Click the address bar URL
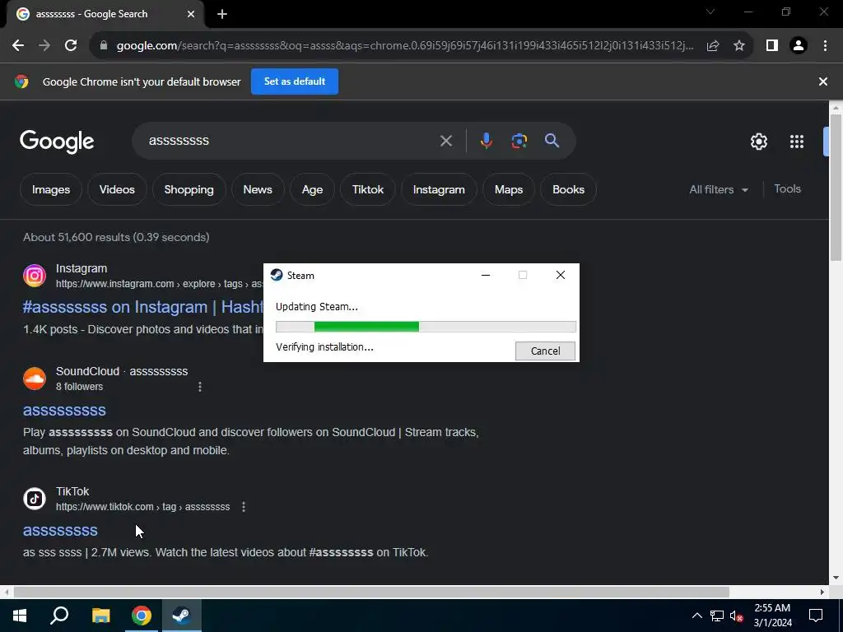843x632 pixels. click(405, 46)
